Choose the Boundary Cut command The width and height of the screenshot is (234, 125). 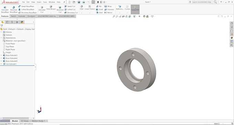tap(71, 13)
